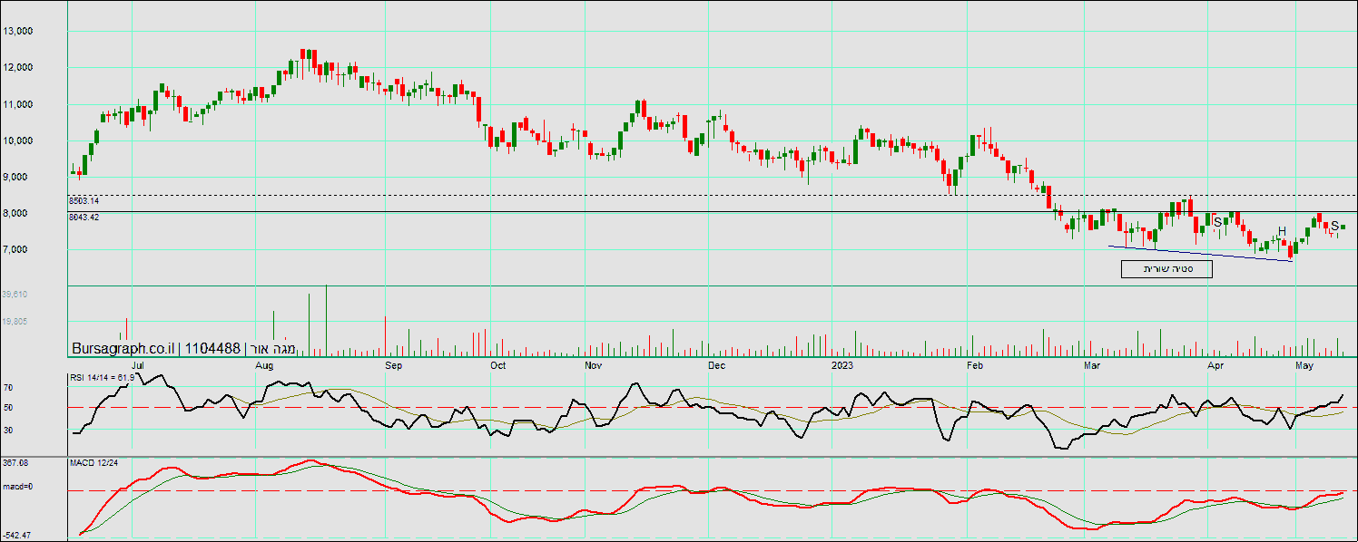Viewport: 1358px width, 542px height.
Task: Select the MACD 12/24 indicator title
Action: click(93, 463)
